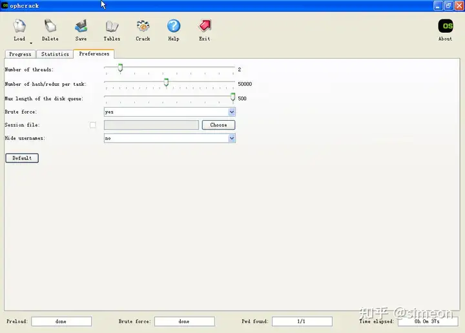Click the max disk queue length slider handle

[232, 97]
